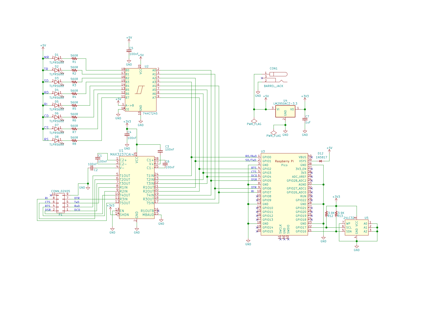430x332 pixels.
Task: Click the 'GPIO15' pin name on Pico
Action: (x=268, y=231)
